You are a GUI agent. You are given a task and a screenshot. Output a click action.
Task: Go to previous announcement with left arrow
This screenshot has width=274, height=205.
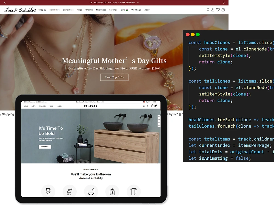point(5,3)
